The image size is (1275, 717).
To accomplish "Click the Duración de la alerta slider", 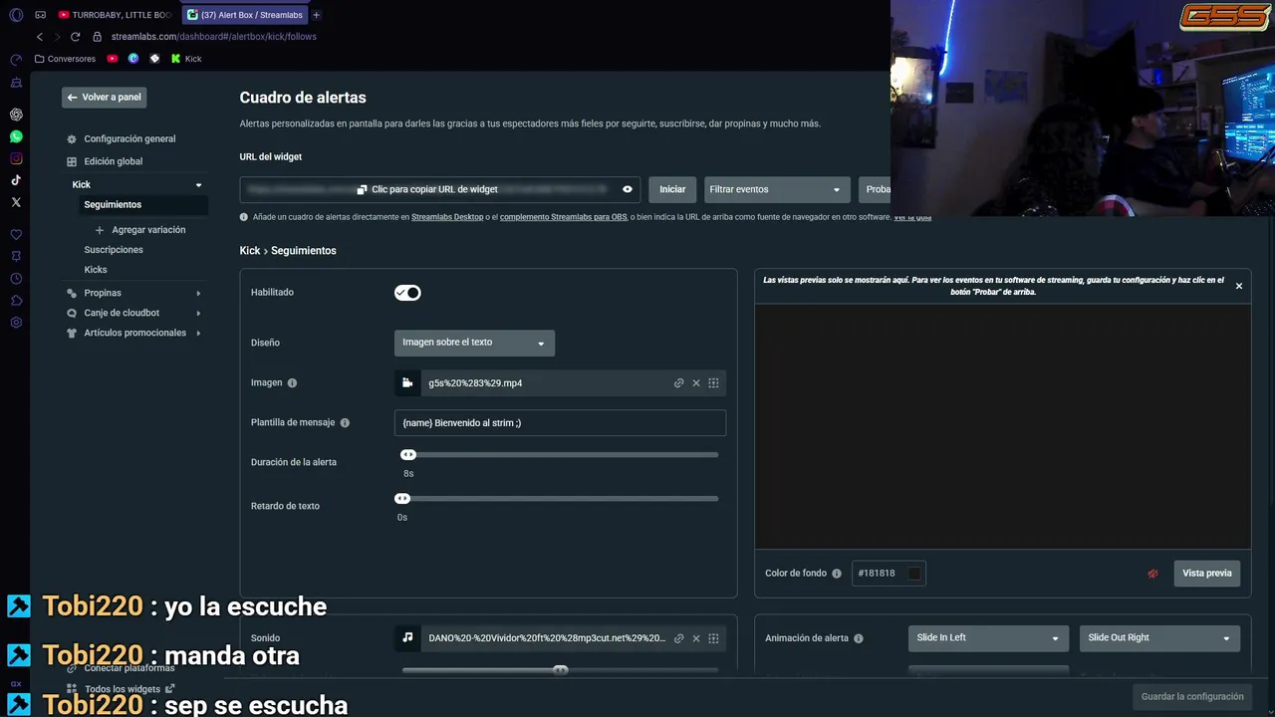I will (x=560, y=455).
